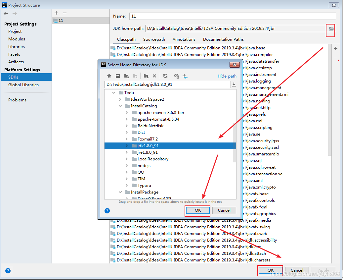Browse for JDK home path folder icon

[331, 28]
